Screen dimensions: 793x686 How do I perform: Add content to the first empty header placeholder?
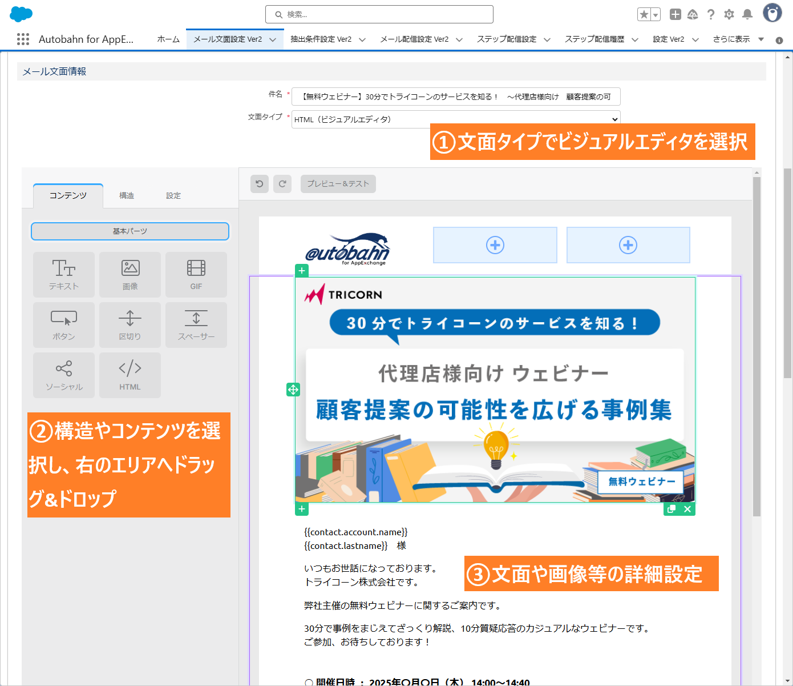pos(495,245)
